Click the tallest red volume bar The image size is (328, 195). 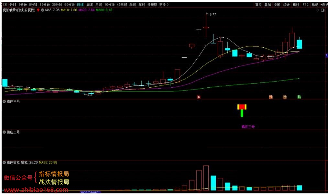tap(206, 178)
